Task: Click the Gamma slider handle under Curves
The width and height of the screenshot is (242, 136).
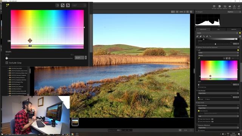Action: pyautogui.click(x=216, y=44)
